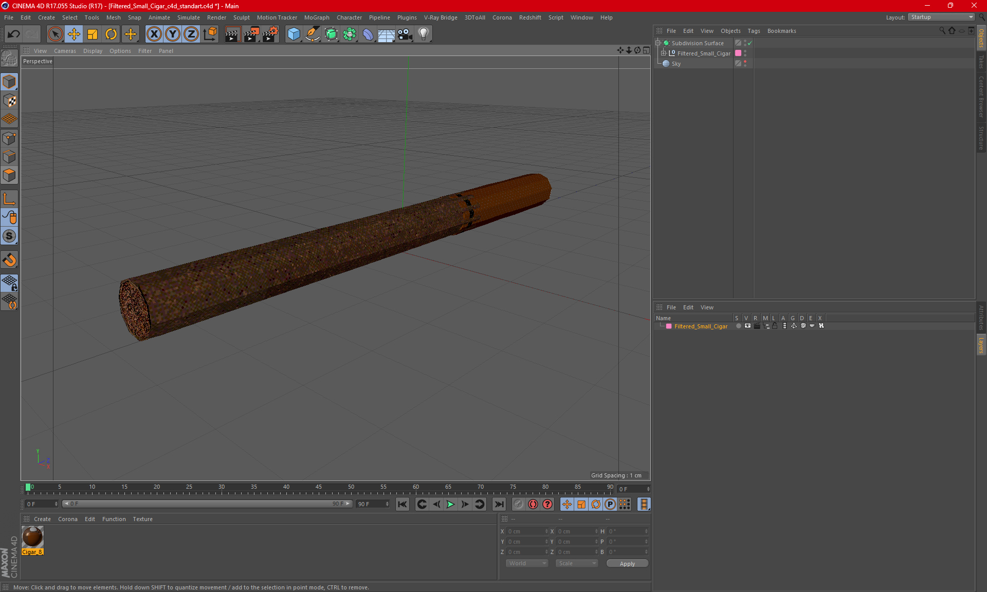Activate the Scale tool

[93, 34]
